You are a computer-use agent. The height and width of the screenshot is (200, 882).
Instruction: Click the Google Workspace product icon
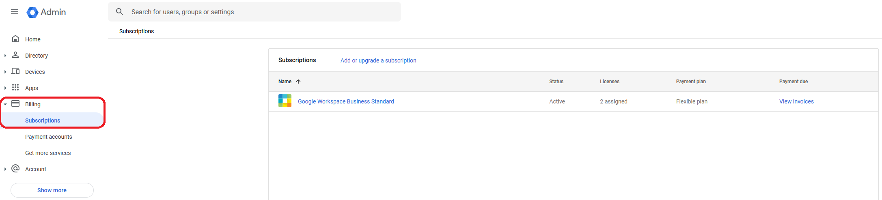coord(285,101)
